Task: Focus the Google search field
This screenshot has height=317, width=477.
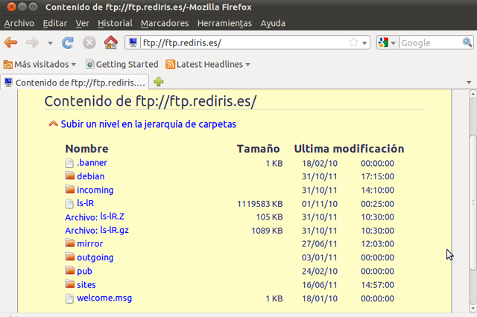Action: pos(431,43)
